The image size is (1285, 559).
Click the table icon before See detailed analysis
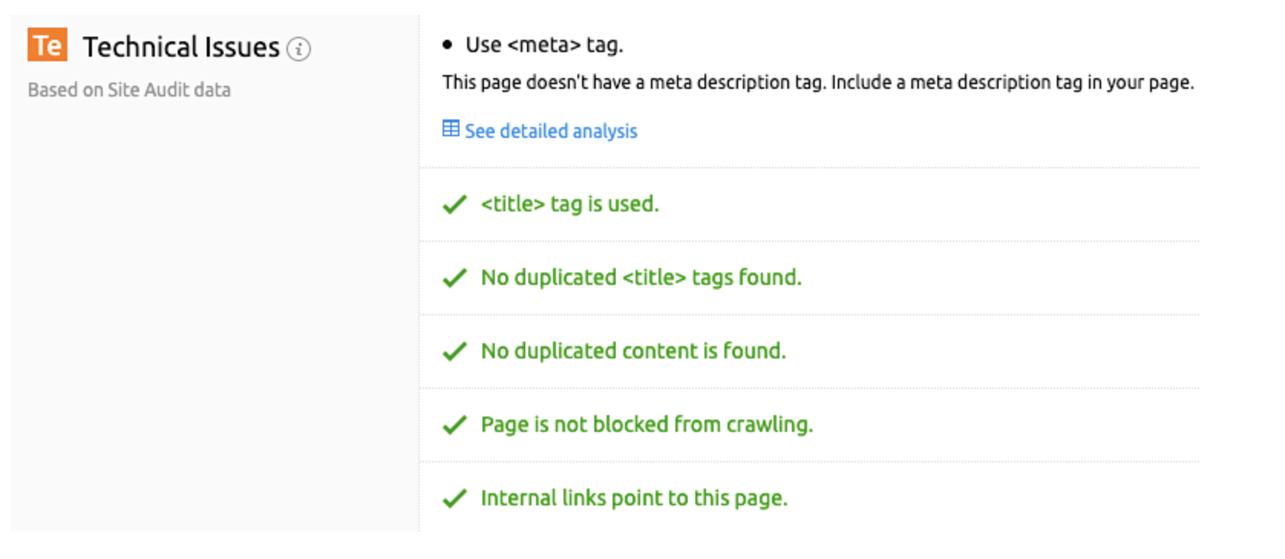click(x=451, y=129)
